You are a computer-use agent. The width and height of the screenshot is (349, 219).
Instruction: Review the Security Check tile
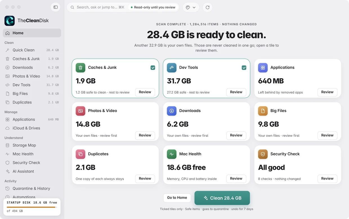point(327,179)
